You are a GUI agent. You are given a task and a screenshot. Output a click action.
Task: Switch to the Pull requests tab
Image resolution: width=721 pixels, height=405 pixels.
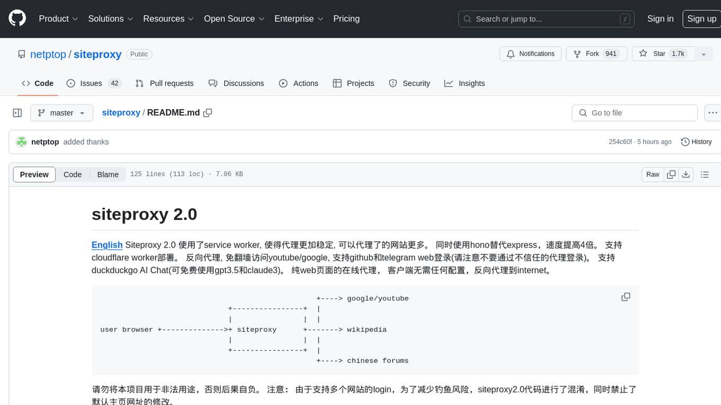click(x=164, y=83)
